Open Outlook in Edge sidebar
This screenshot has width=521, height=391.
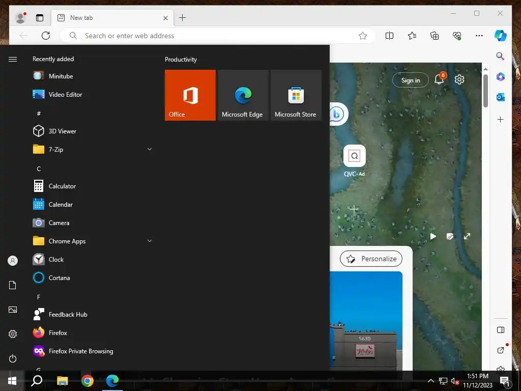[x=501, y=97]
